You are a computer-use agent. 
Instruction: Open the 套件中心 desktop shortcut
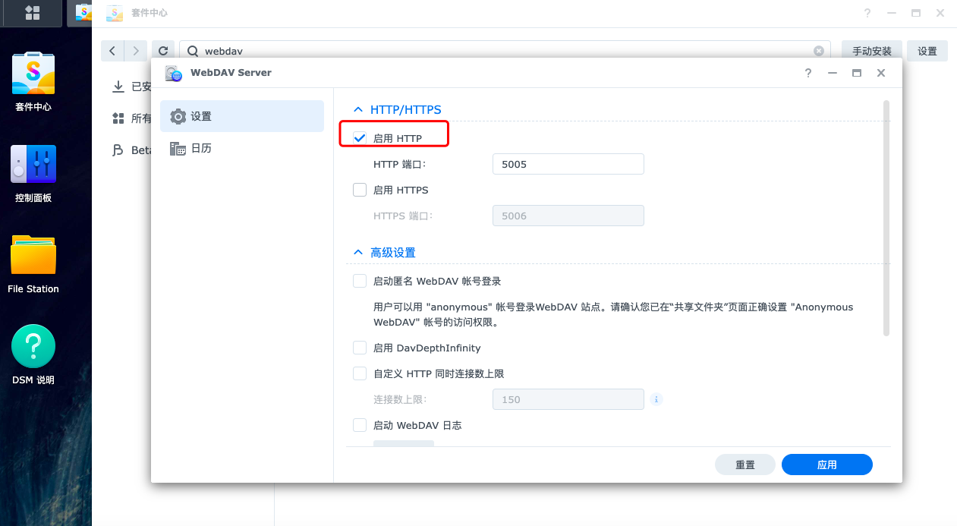[x=33, y=82]
